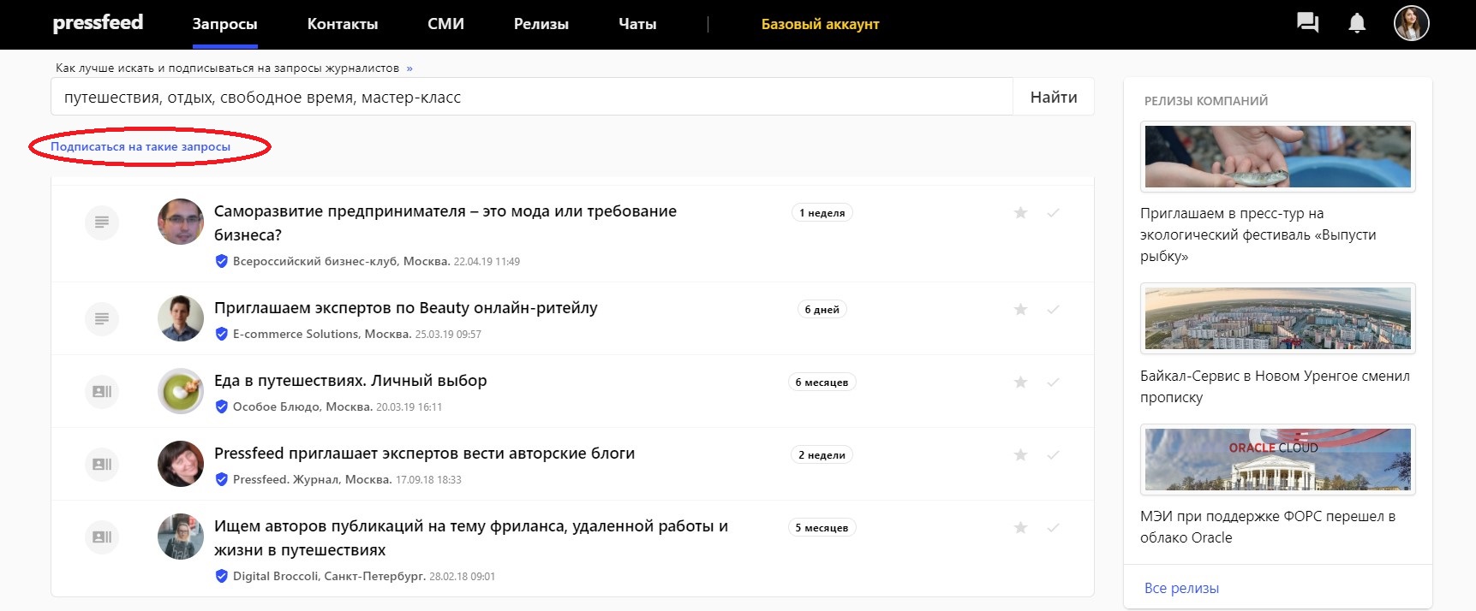Open the Релизы tab
Screen dimensions: 1476x611
pos(541,24)
